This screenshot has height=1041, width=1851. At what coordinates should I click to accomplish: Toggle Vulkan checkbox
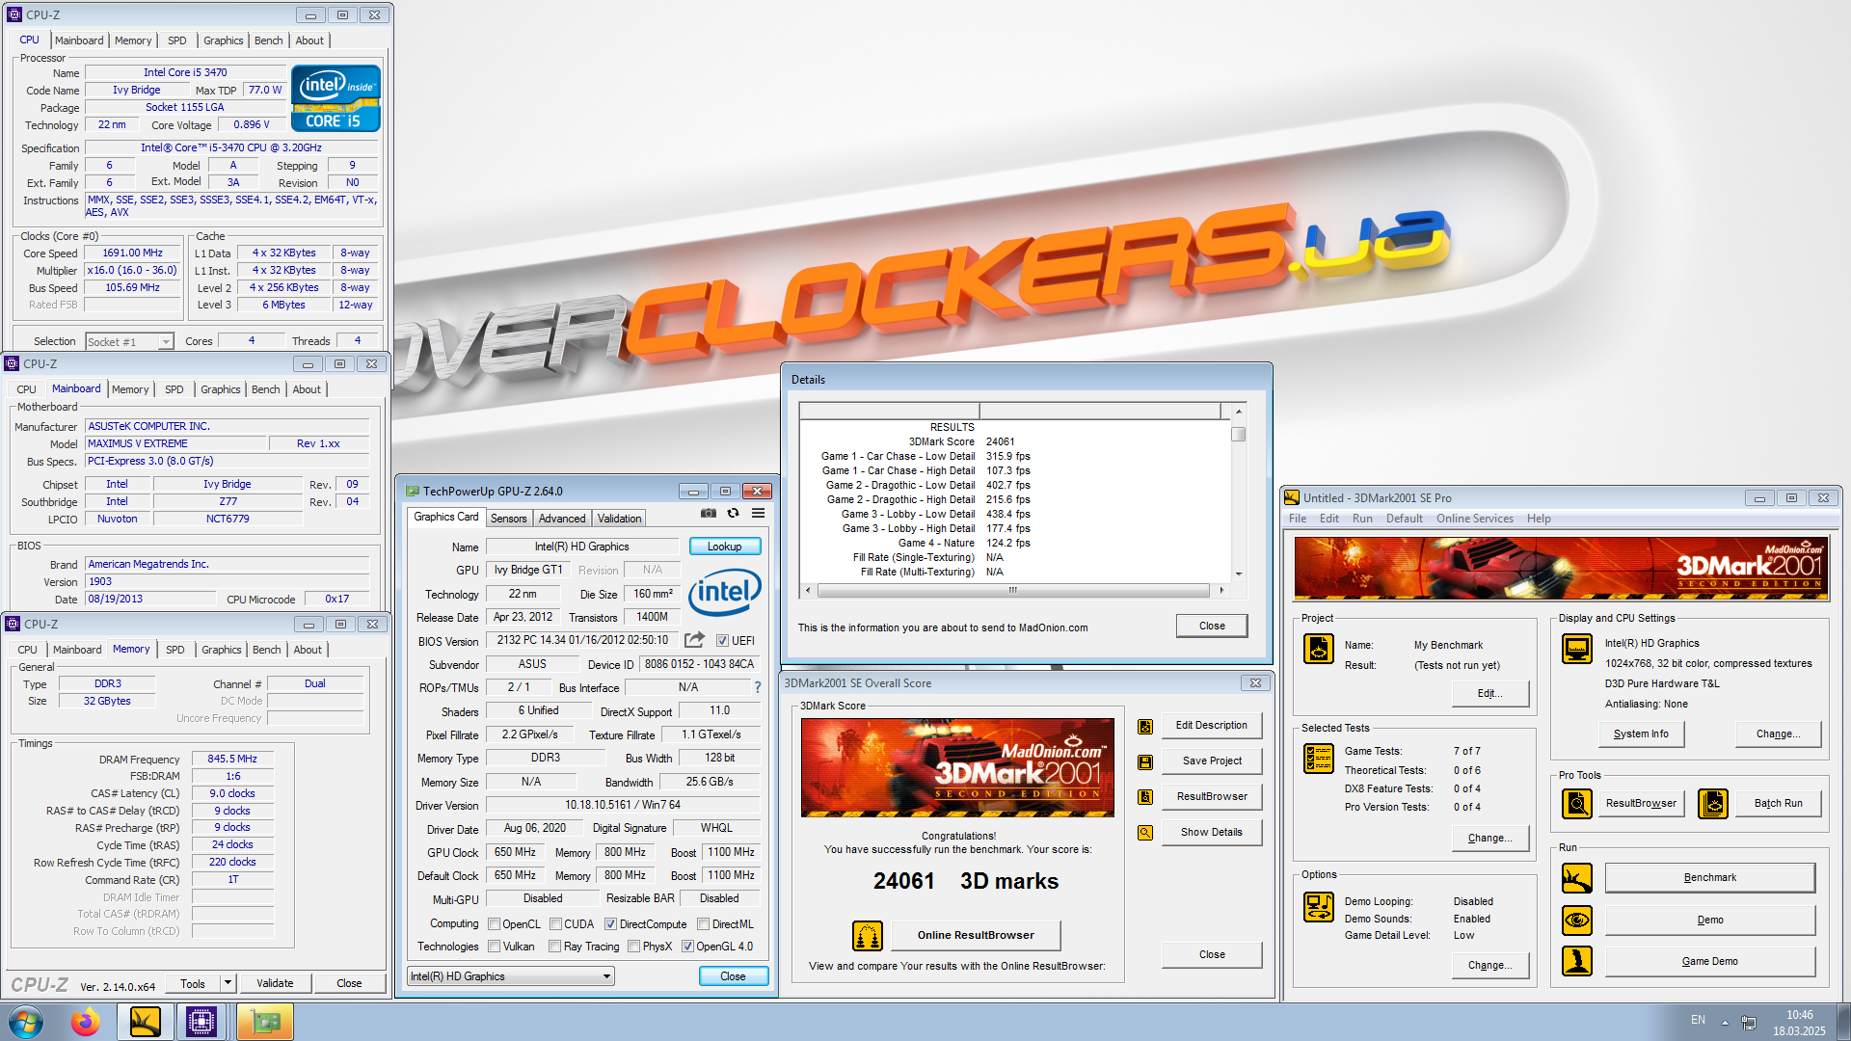click(494, 947)
